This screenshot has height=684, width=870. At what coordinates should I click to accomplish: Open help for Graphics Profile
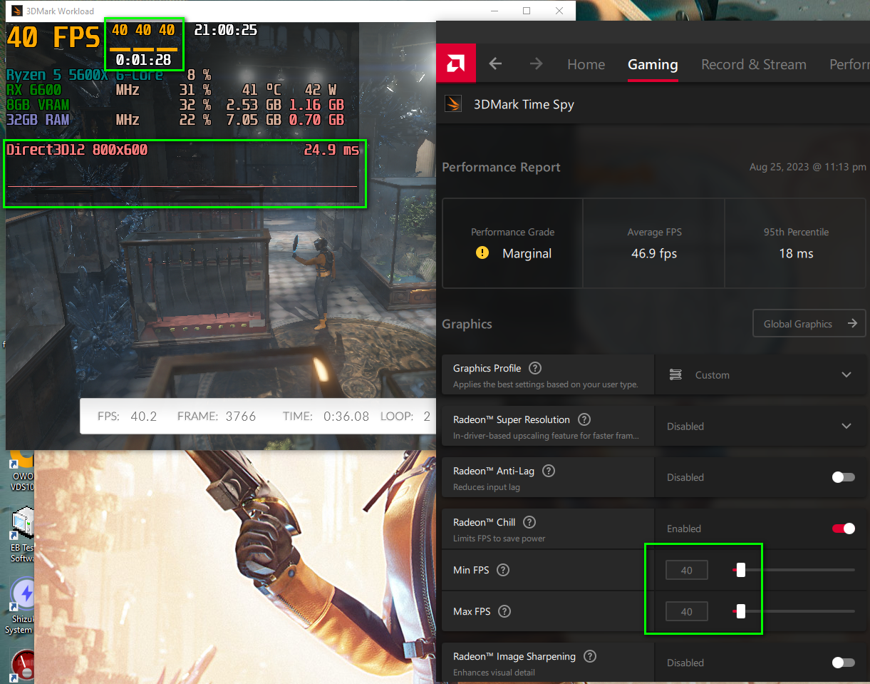click(x=535, y=368)
